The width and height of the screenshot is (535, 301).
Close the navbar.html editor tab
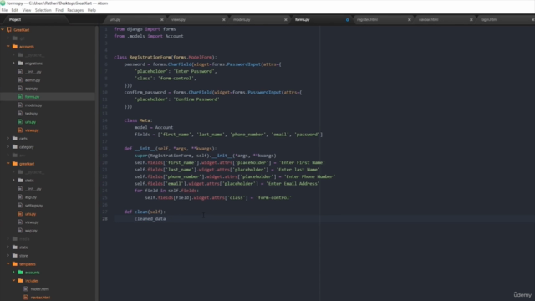pos(471,20)
